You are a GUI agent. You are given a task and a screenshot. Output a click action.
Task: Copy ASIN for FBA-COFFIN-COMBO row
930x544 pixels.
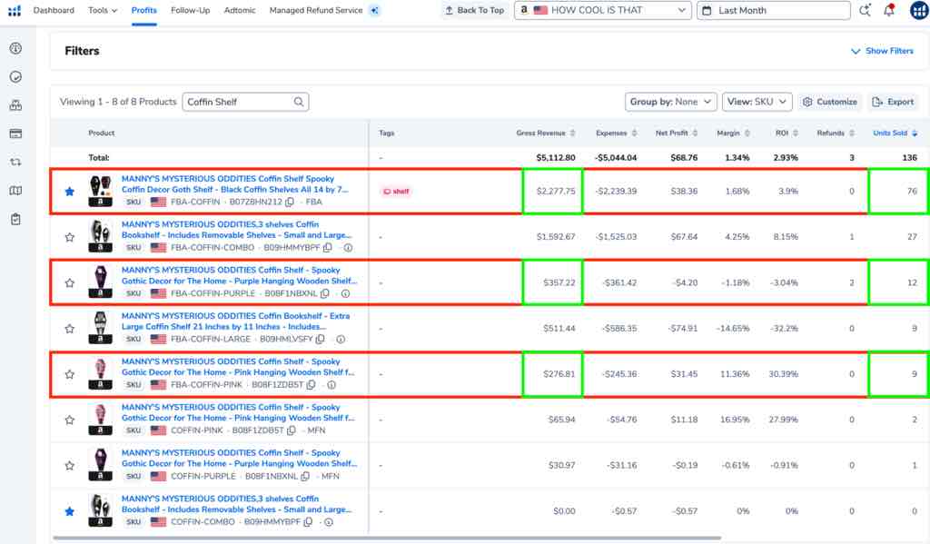pyautogui.click(x=327, y=247)
